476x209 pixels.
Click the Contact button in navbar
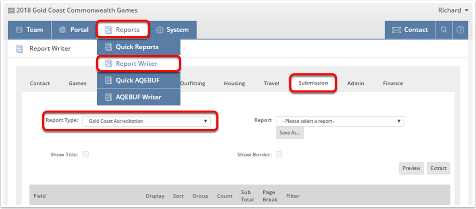(410, 30)
